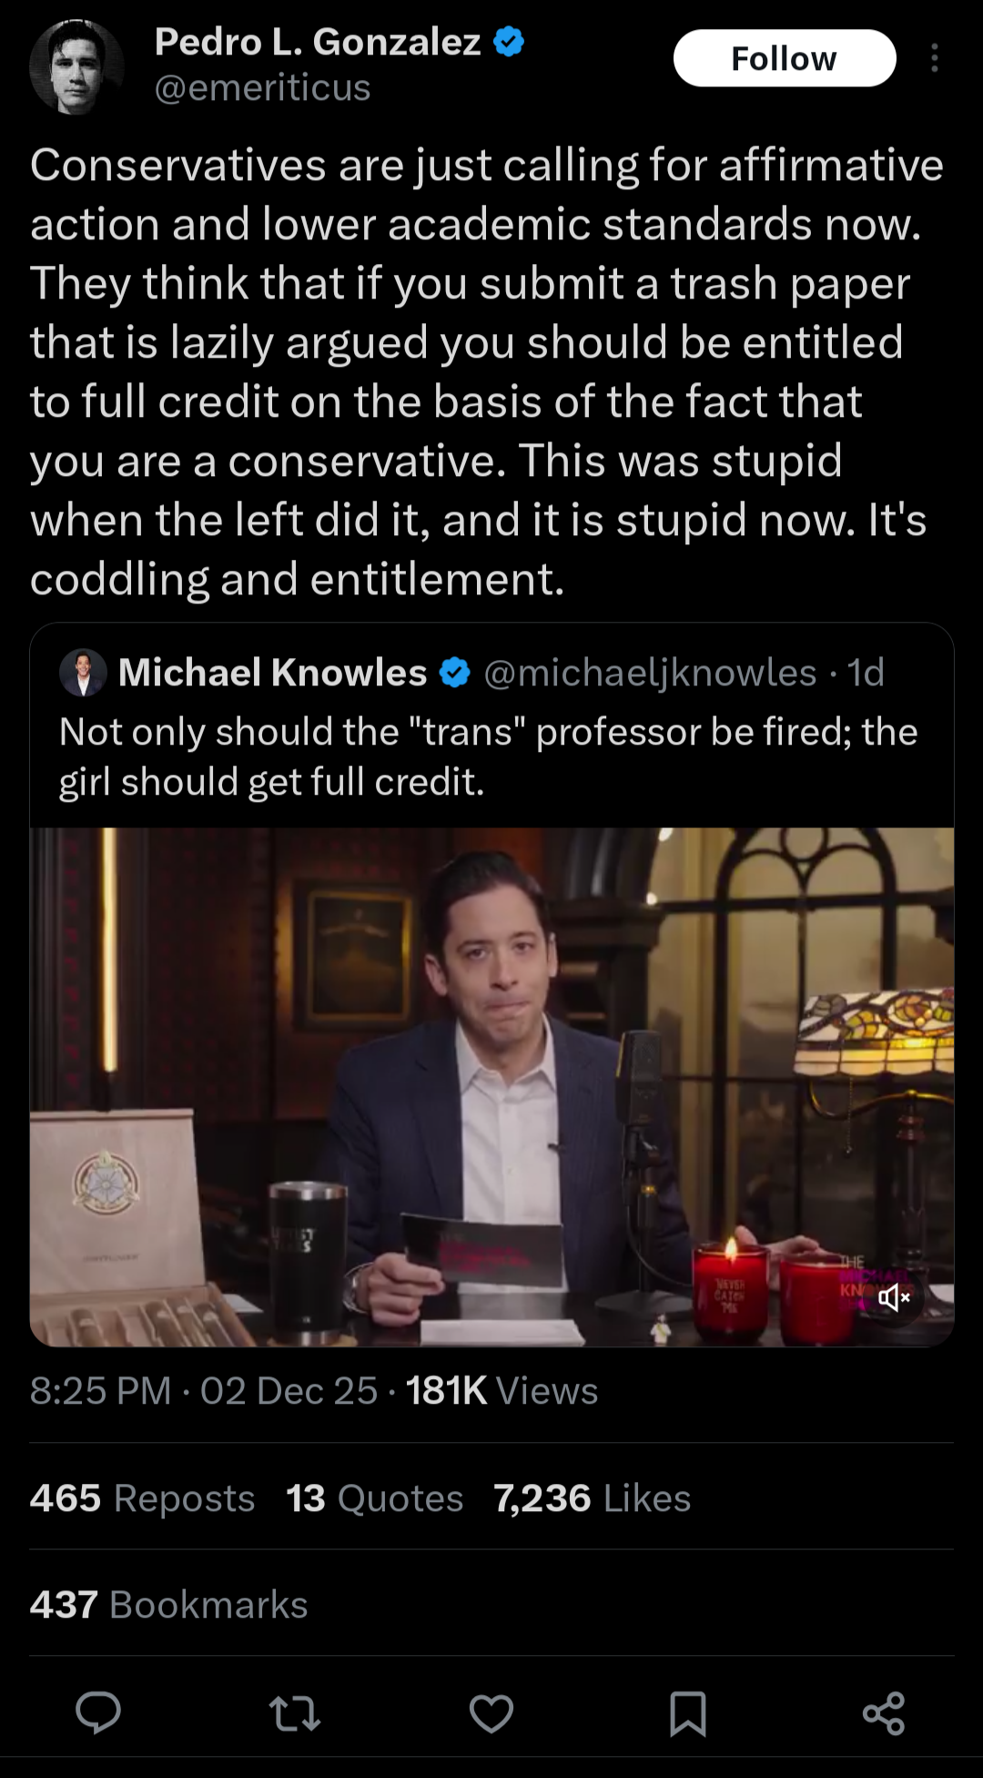Image resolution: width=983 pixels, height=1778 pixels.
Task: Tap the reply speech bubble icon
Action: [x=98, y=1713]
